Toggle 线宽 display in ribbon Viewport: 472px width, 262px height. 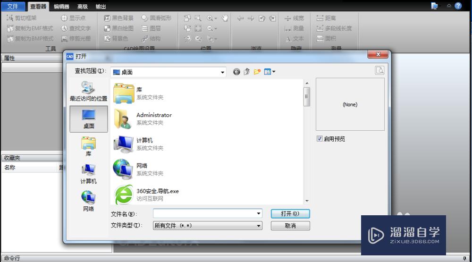(x=294, y=18)
